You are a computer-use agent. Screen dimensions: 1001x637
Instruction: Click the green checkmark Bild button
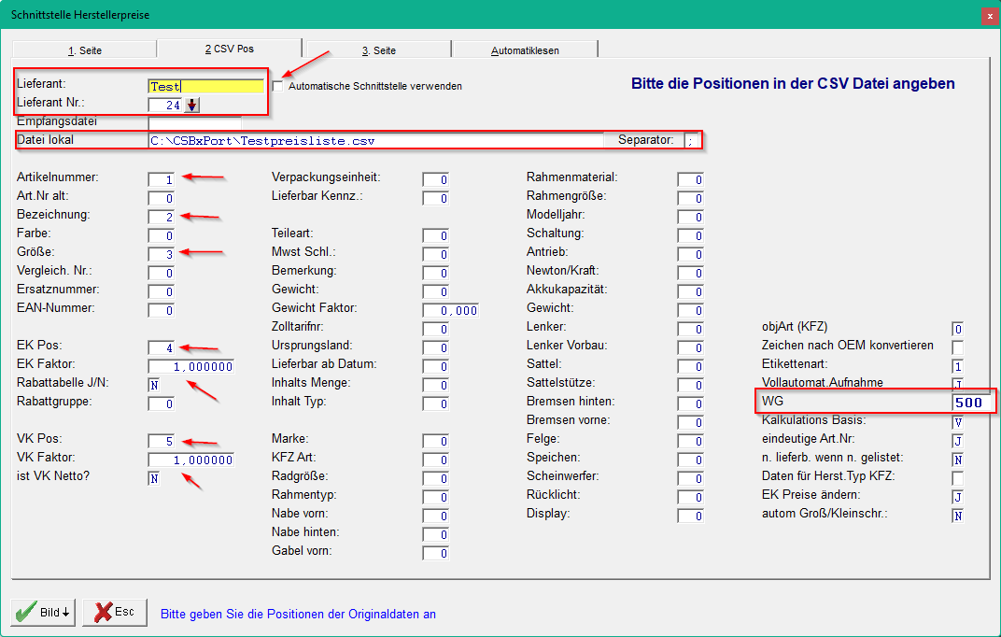(43, 612)
